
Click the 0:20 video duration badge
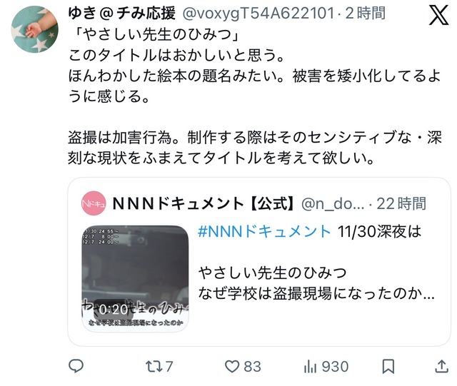(114, 310)
